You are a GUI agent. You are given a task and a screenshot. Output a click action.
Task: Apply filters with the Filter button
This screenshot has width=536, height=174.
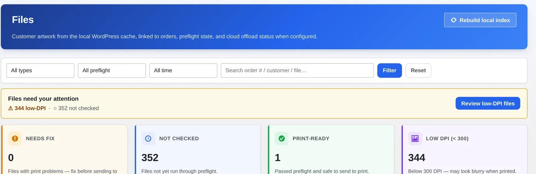click(390, 71)
